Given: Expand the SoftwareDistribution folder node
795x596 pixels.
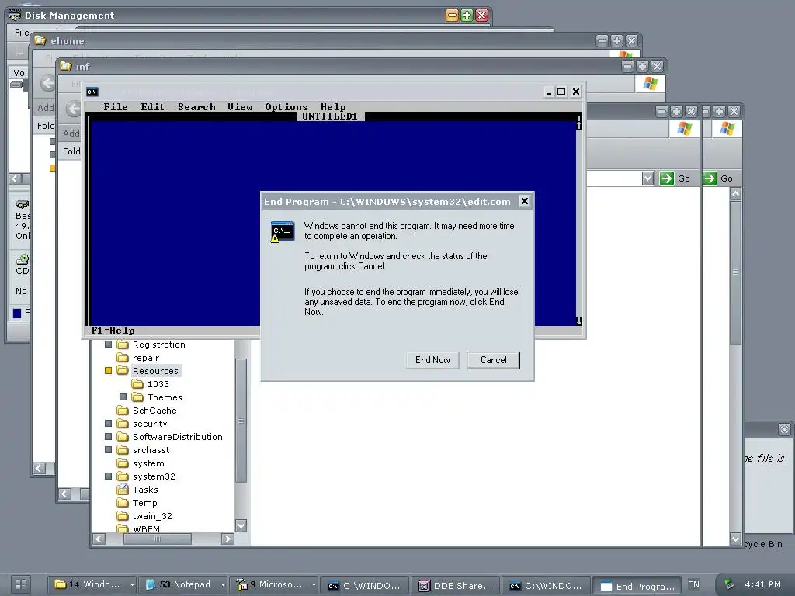Looking at the screenshot, I should click(x=108, y=437).
